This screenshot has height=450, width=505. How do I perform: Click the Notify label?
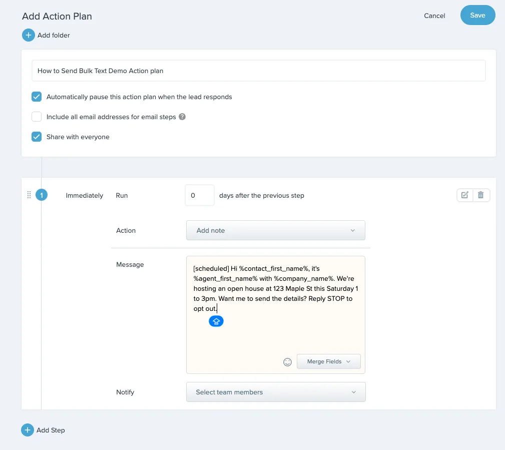[x=125, y=392]
